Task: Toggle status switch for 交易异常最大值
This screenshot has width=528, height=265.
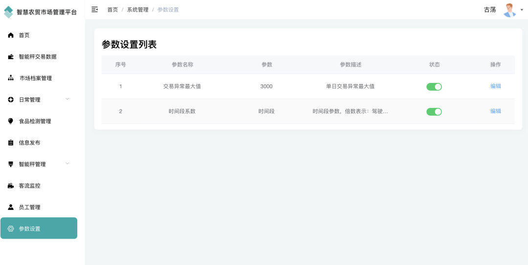Action: pos(434,86)
